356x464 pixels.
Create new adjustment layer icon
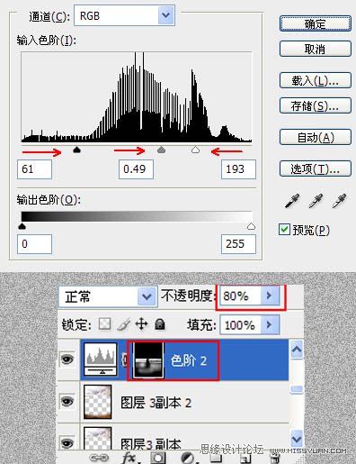[x=188, y=459]
